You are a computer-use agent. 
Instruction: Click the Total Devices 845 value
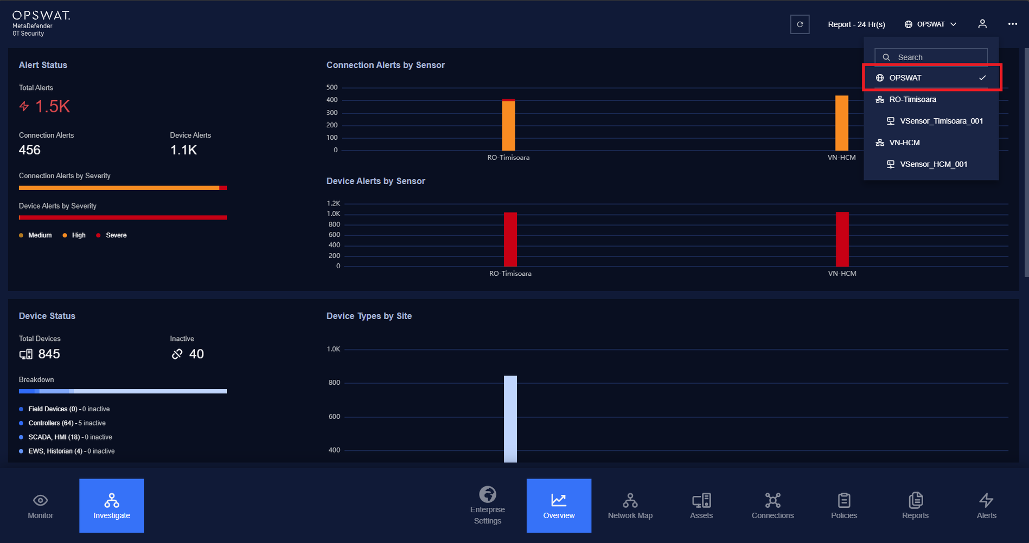[49, 354]
